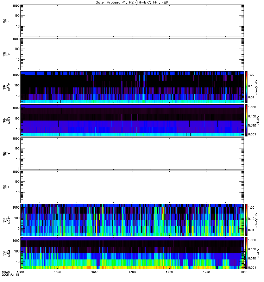
Task: Click the thc fbk scm1 color bar
Action: [x=246, y=253]
